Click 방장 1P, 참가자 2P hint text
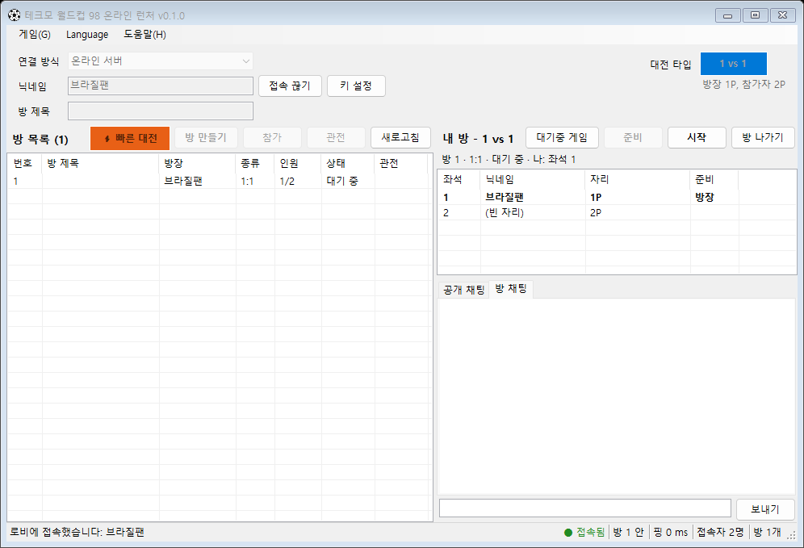 (x=743, y=85)
